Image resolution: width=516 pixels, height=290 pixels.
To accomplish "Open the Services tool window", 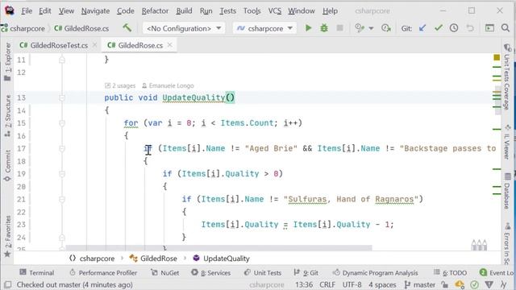I will (x=211, y=272).
